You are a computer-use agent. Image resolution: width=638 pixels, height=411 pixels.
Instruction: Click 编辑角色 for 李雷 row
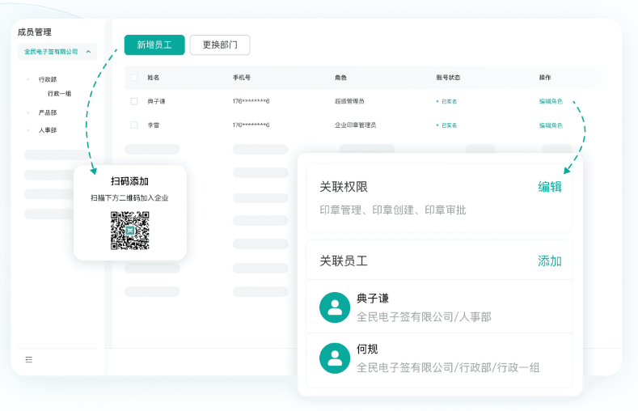551,125
